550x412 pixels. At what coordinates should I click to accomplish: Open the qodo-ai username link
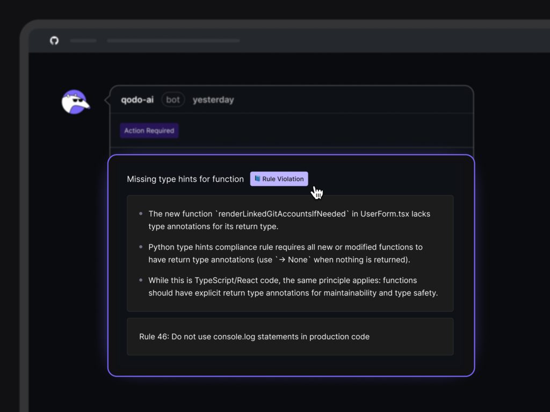pos(137,100)
